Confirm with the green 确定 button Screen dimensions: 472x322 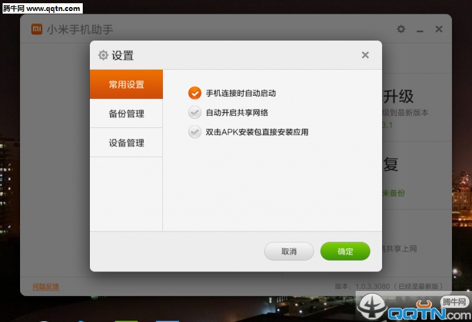[x=345, y=252]
